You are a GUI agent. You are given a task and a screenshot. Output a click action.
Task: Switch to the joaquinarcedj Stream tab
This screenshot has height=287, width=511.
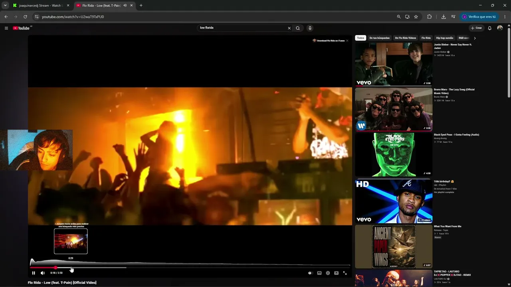point(41,6)
